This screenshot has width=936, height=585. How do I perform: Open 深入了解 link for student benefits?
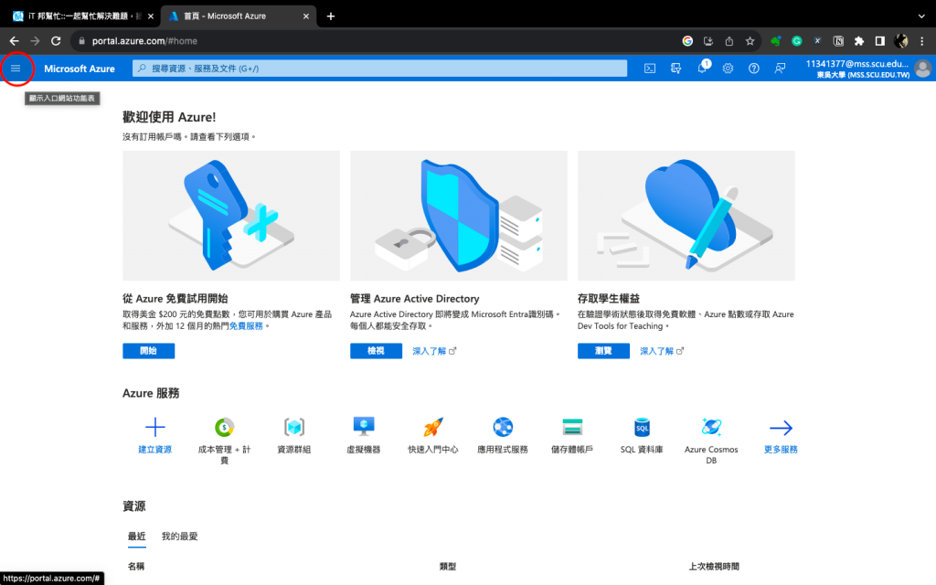(x=662, y=351)
